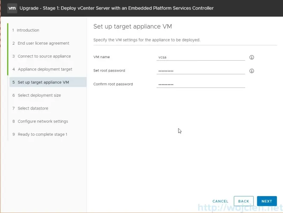Open the info tooltip beside VM name

[x=252, y=57]
